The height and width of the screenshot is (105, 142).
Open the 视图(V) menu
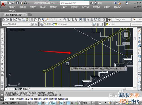pos(33,7)
